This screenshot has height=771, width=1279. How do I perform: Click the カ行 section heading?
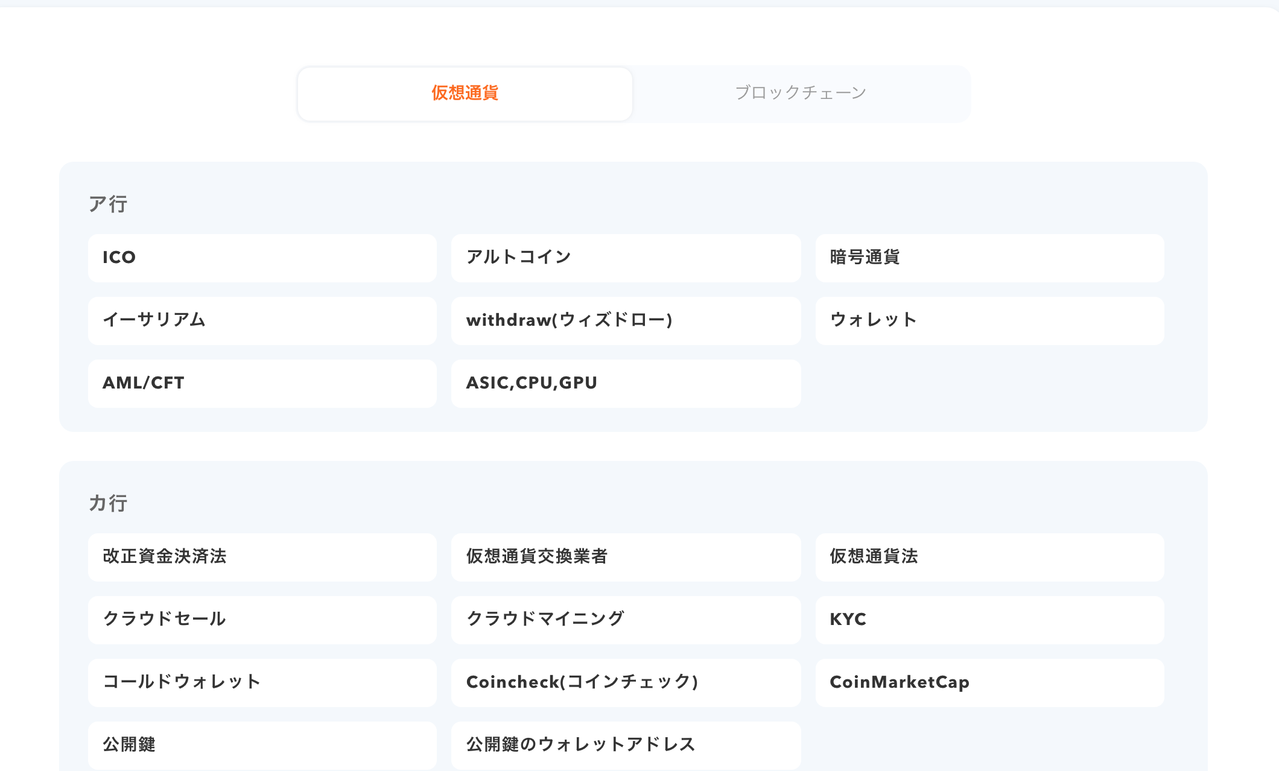[x=108, y=503]
